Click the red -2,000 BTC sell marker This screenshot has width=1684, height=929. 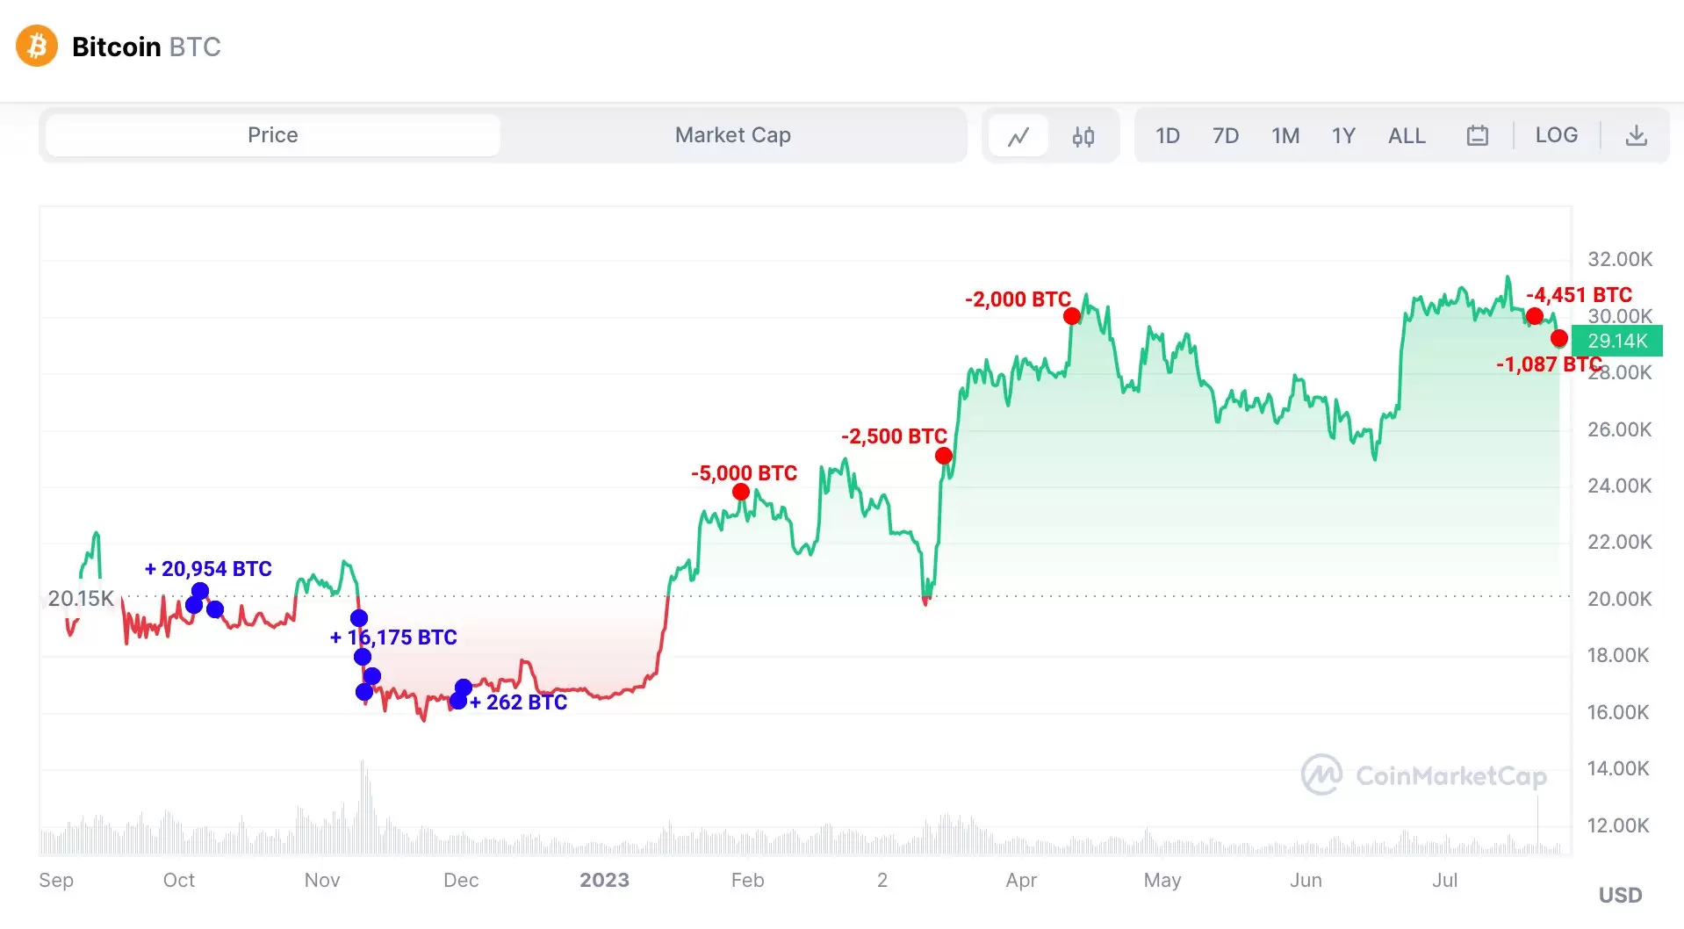[1072, 316]
